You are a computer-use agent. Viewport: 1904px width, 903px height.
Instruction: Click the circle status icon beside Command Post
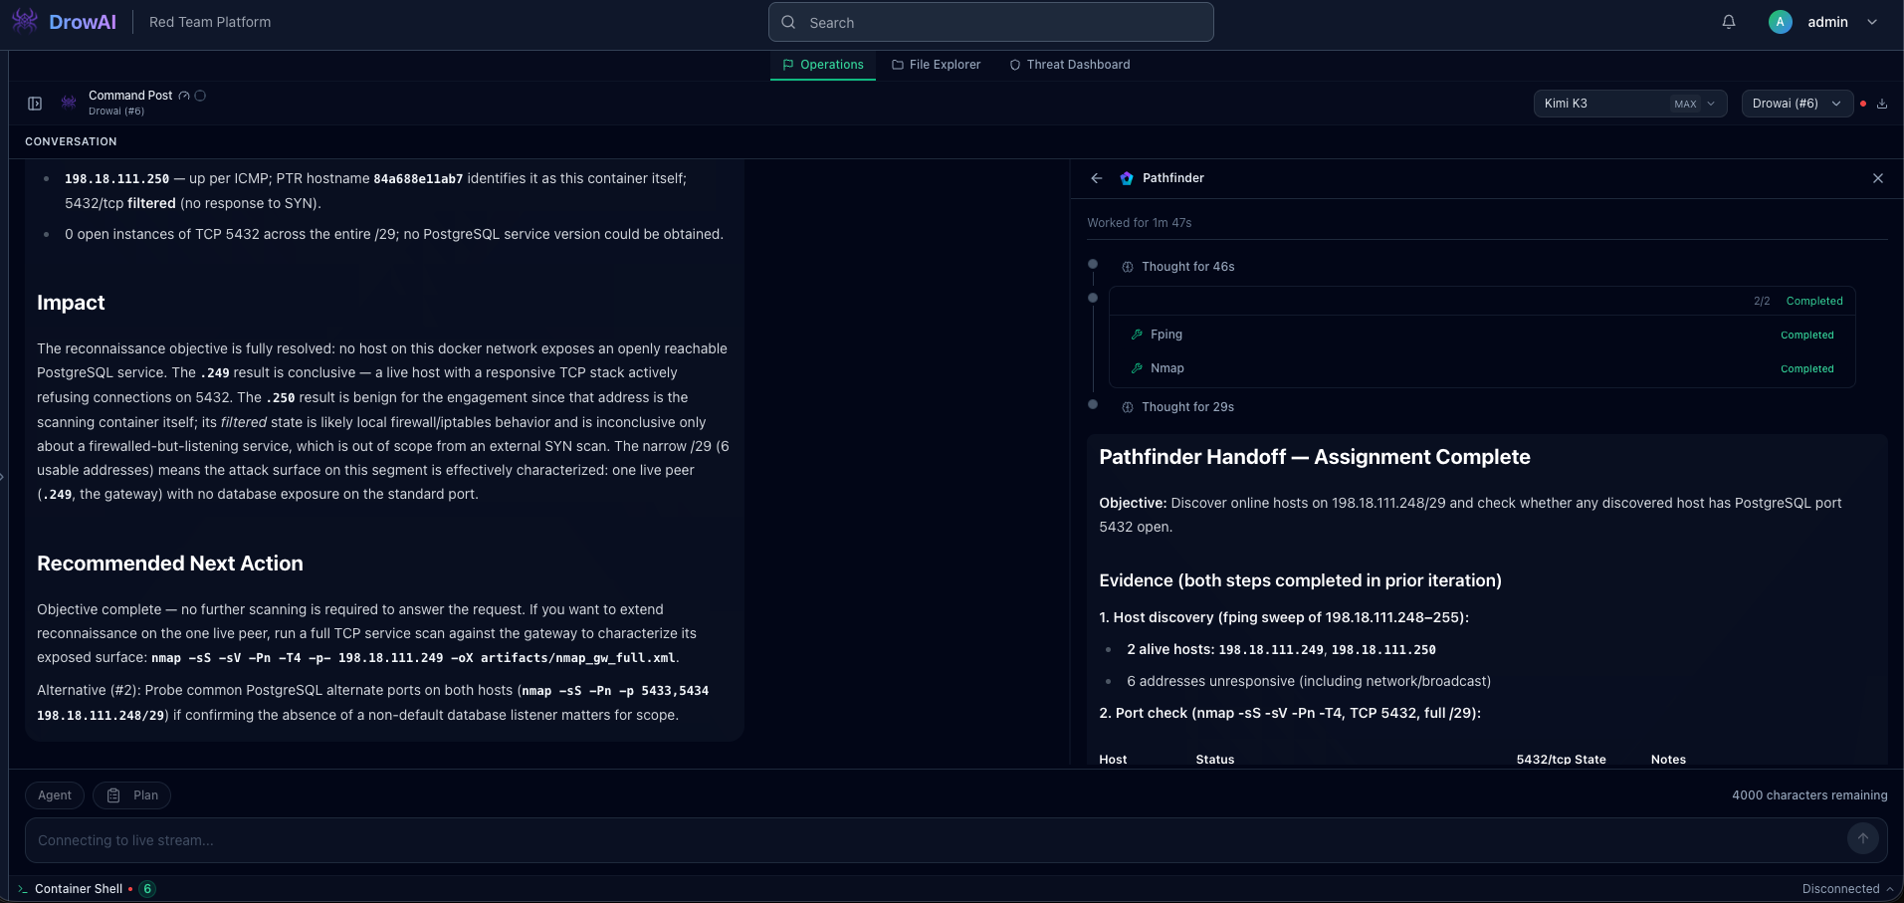point(200,96)
